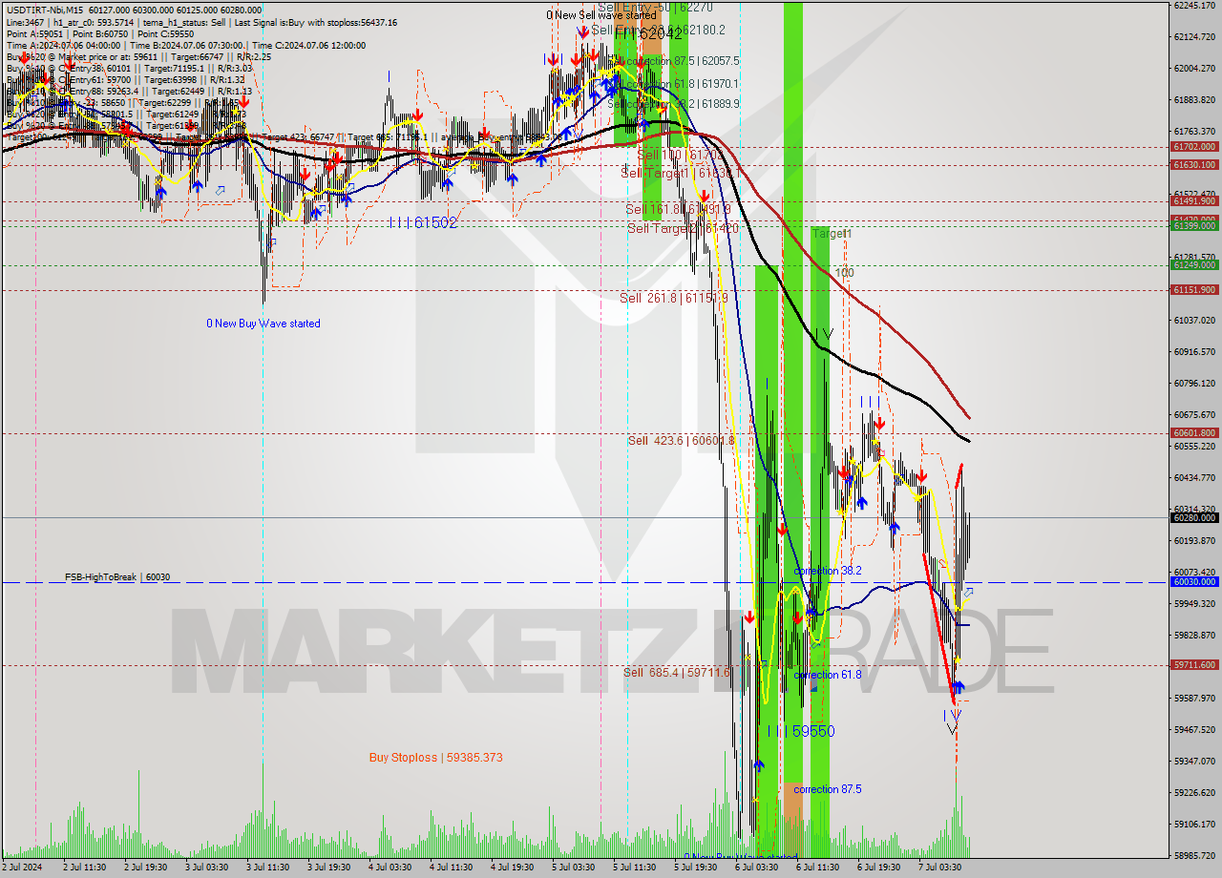Click the 60796.120 price axis value
1222x878 pixels.
pyautogui.click(x=1194, y=383)
